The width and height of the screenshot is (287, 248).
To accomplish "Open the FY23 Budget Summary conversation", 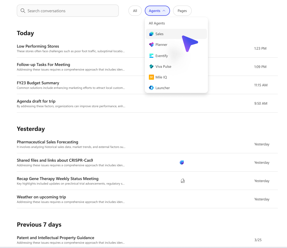I will 38,83.
